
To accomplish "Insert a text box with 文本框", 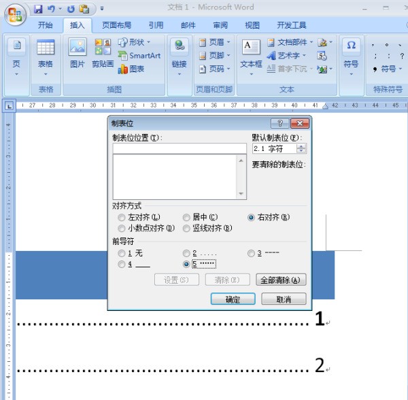I will 251,58.
